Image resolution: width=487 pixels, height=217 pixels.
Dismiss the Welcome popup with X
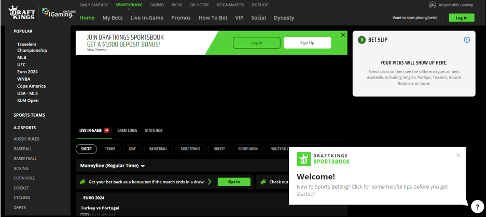pyautogui.click(x=458, y=156)
